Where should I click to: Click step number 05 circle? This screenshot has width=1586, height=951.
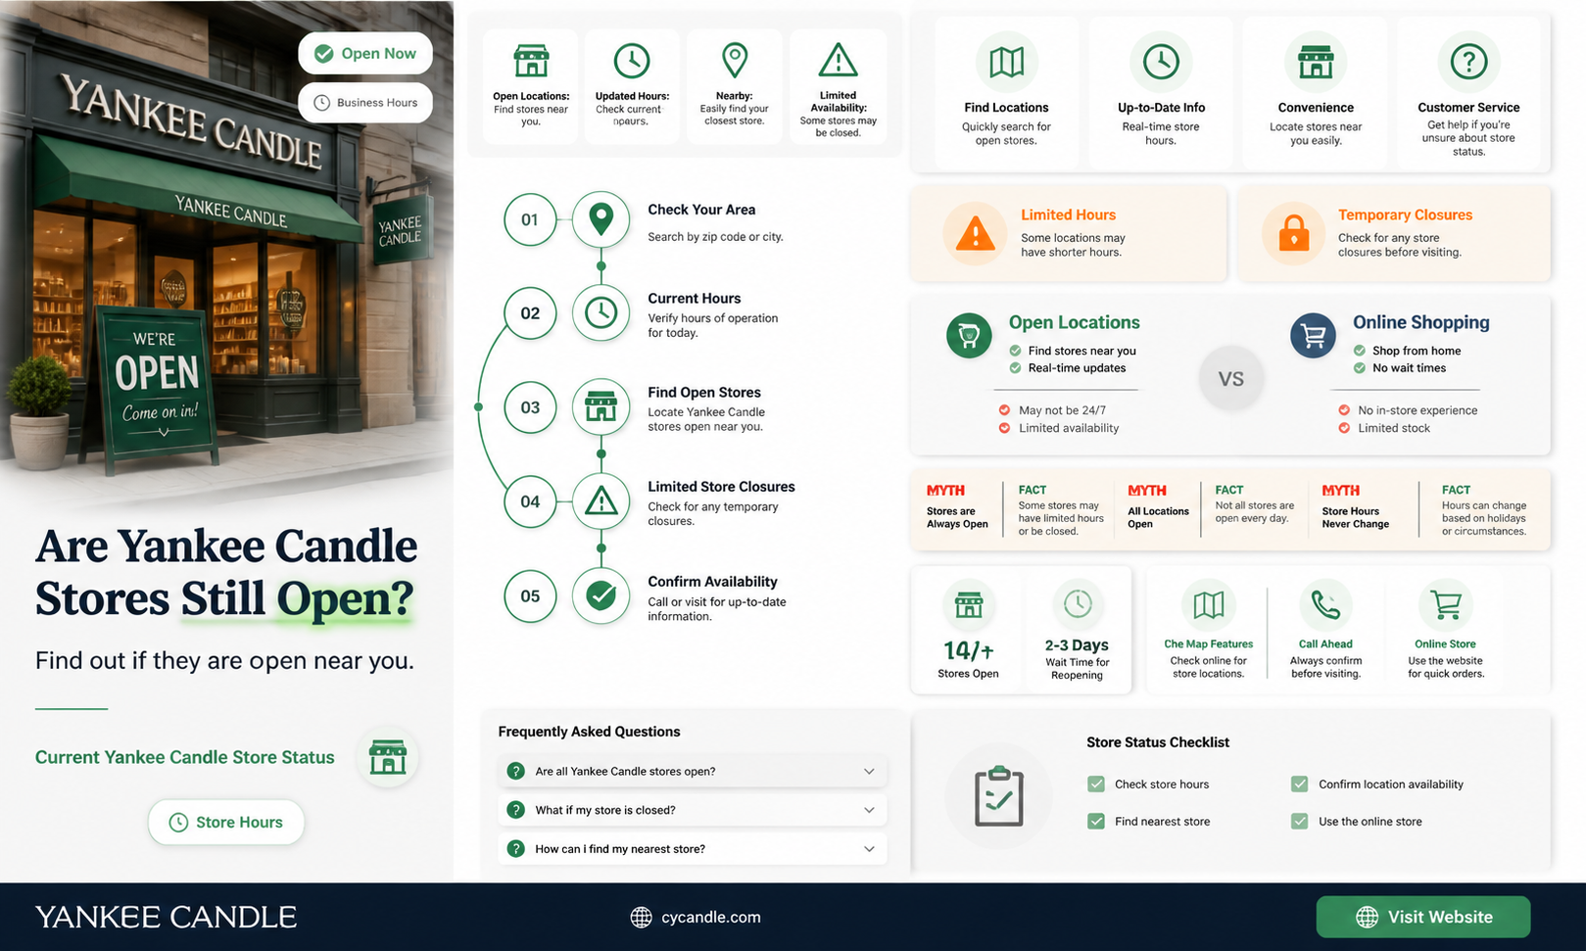point(530,595)
